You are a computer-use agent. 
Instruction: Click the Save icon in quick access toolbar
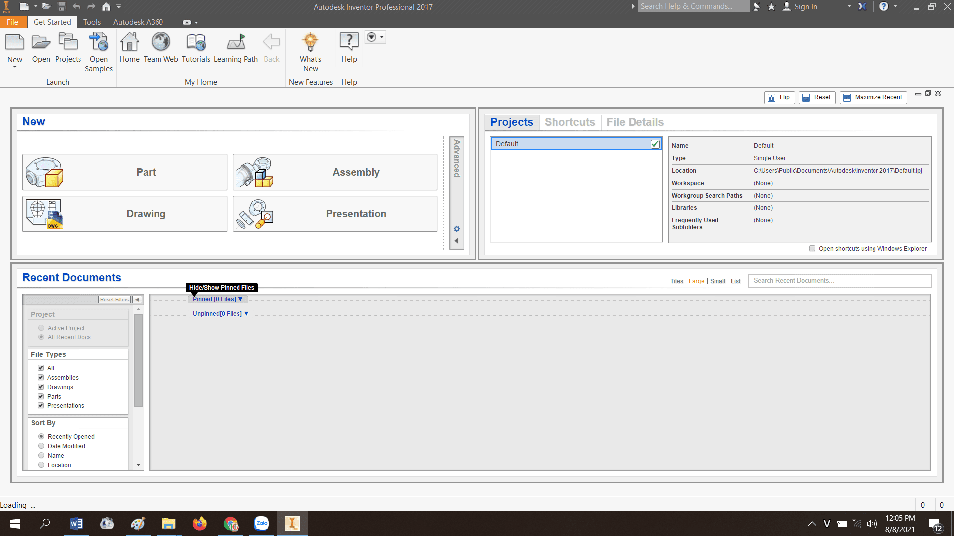click(62, 7)
